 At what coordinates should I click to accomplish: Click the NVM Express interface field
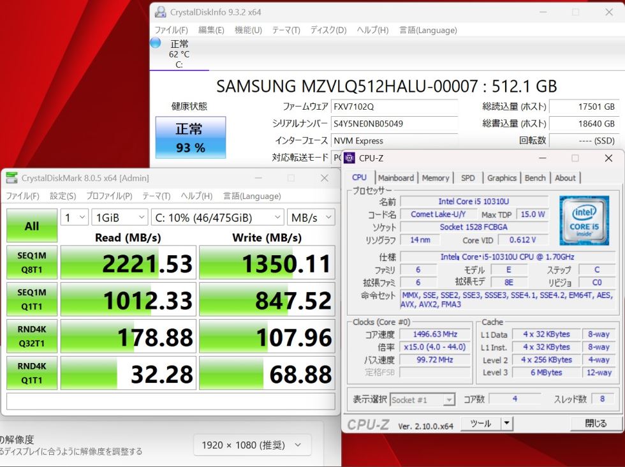pos(394,141)
